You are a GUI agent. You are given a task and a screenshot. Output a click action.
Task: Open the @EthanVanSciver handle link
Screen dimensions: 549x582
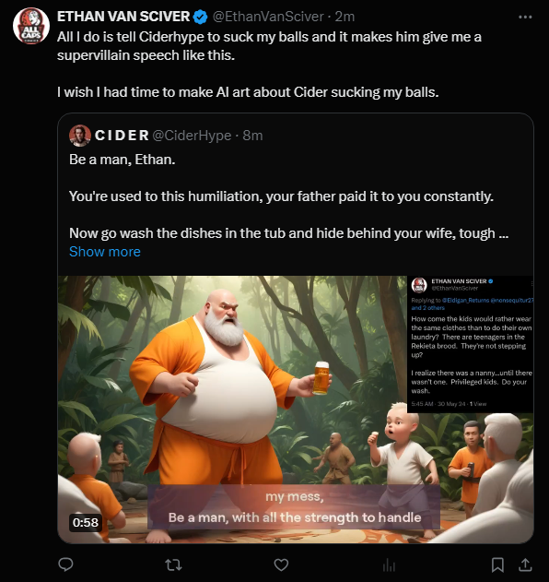coord(268,17)
